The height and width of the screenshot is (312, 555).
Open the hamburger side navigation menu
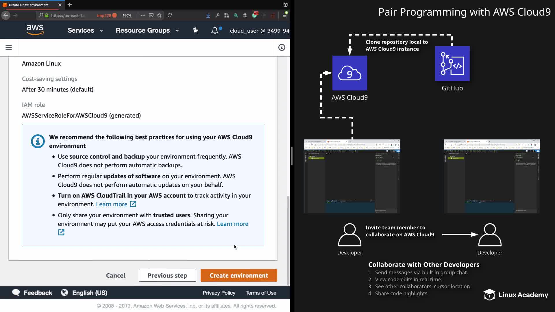[9, 47]
